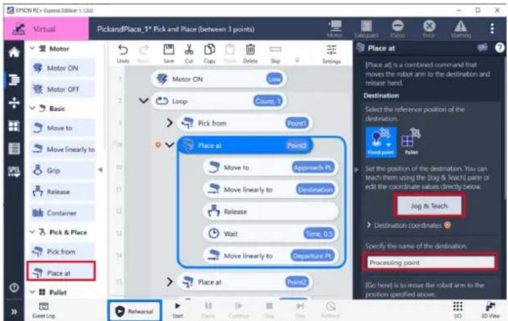Expand the Place at Point2 block

point(170,282)
